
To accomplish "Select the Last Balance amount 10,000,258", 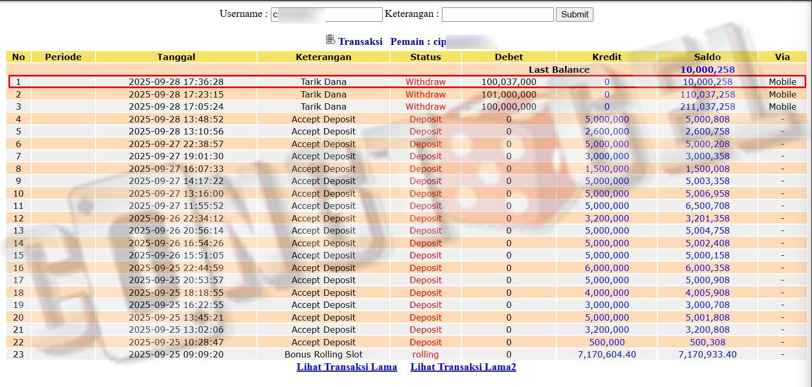I will pos(707,70).
